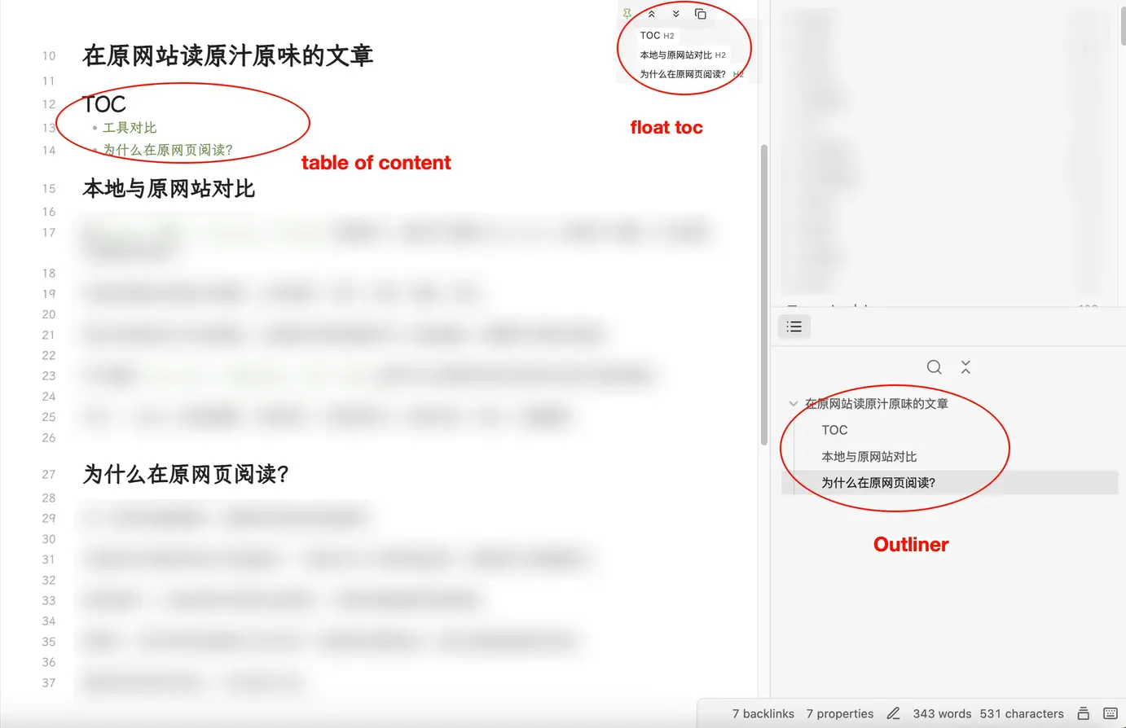
Task: Copy the float TOC contents
Action: pos(700,14)
